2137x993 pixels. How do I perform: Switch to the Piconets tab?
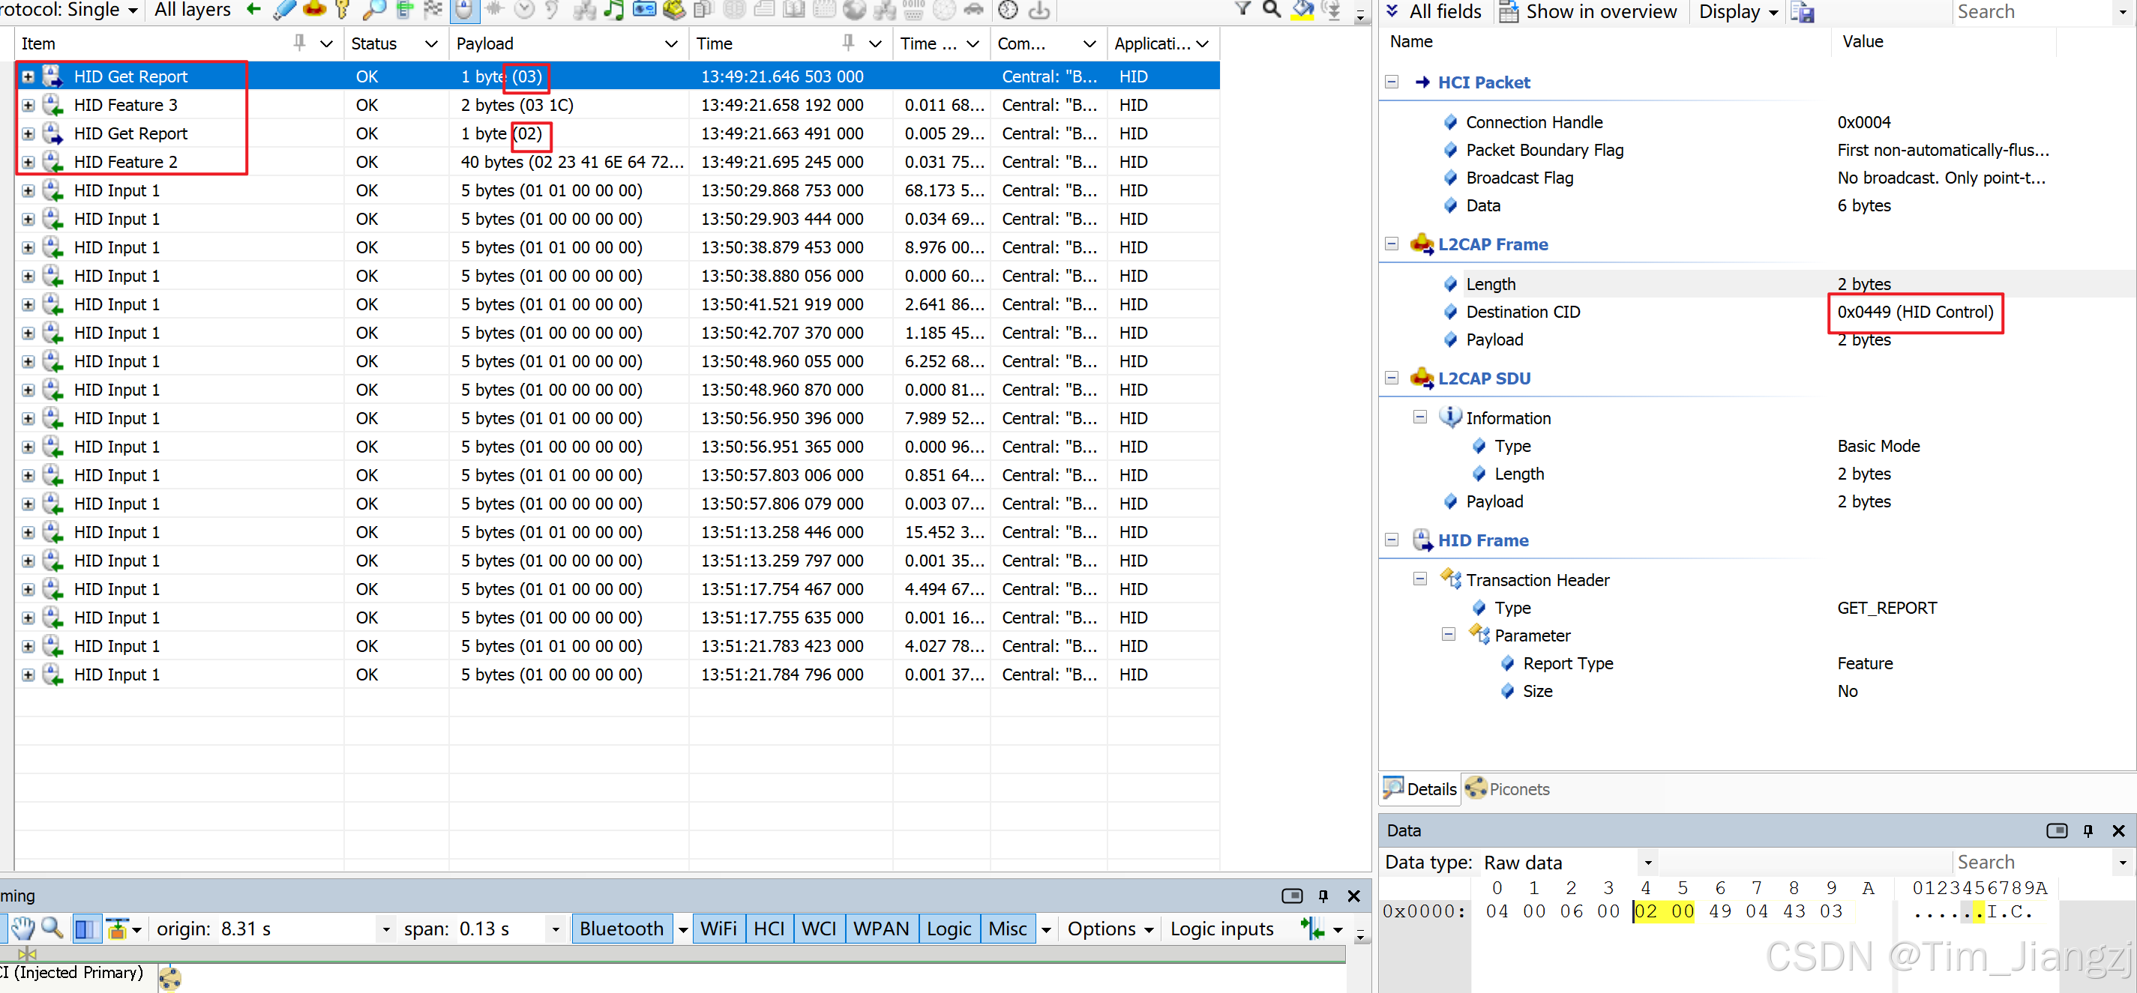1507,789
